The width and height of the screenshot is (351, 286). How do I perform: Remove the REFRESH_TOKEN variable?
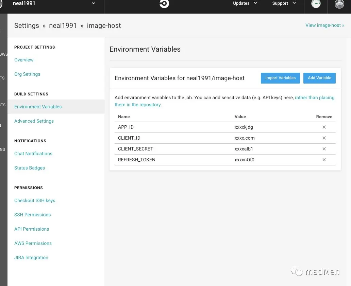tap(324, 160)
